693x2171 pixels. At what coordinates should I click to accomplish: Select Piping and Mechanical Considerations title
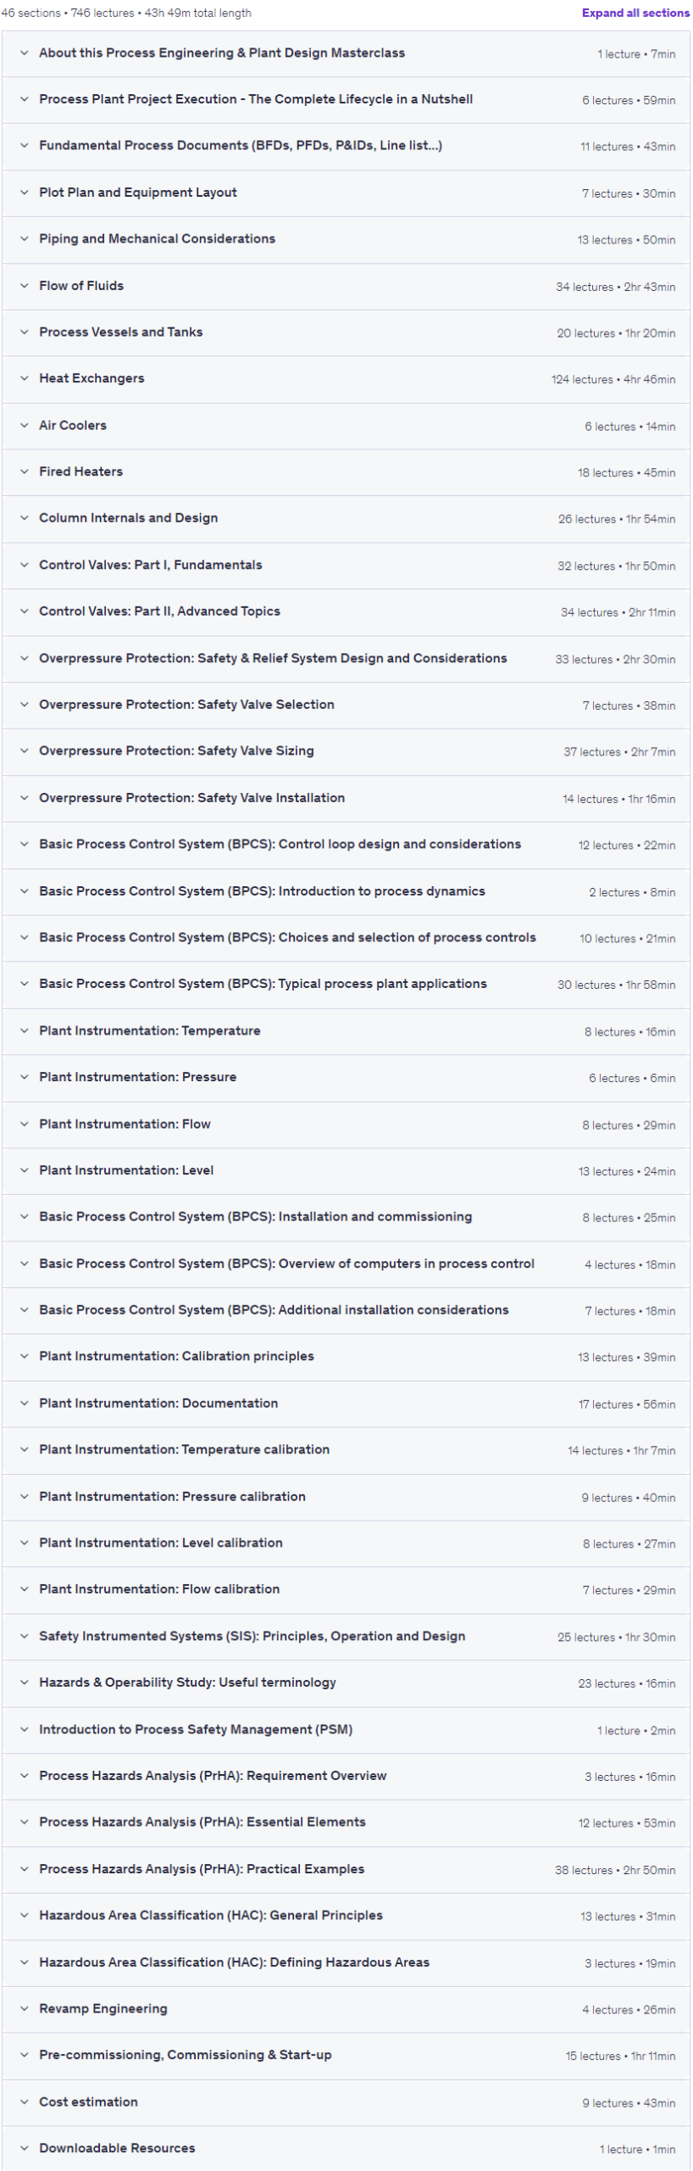click(x=157, y=239)
